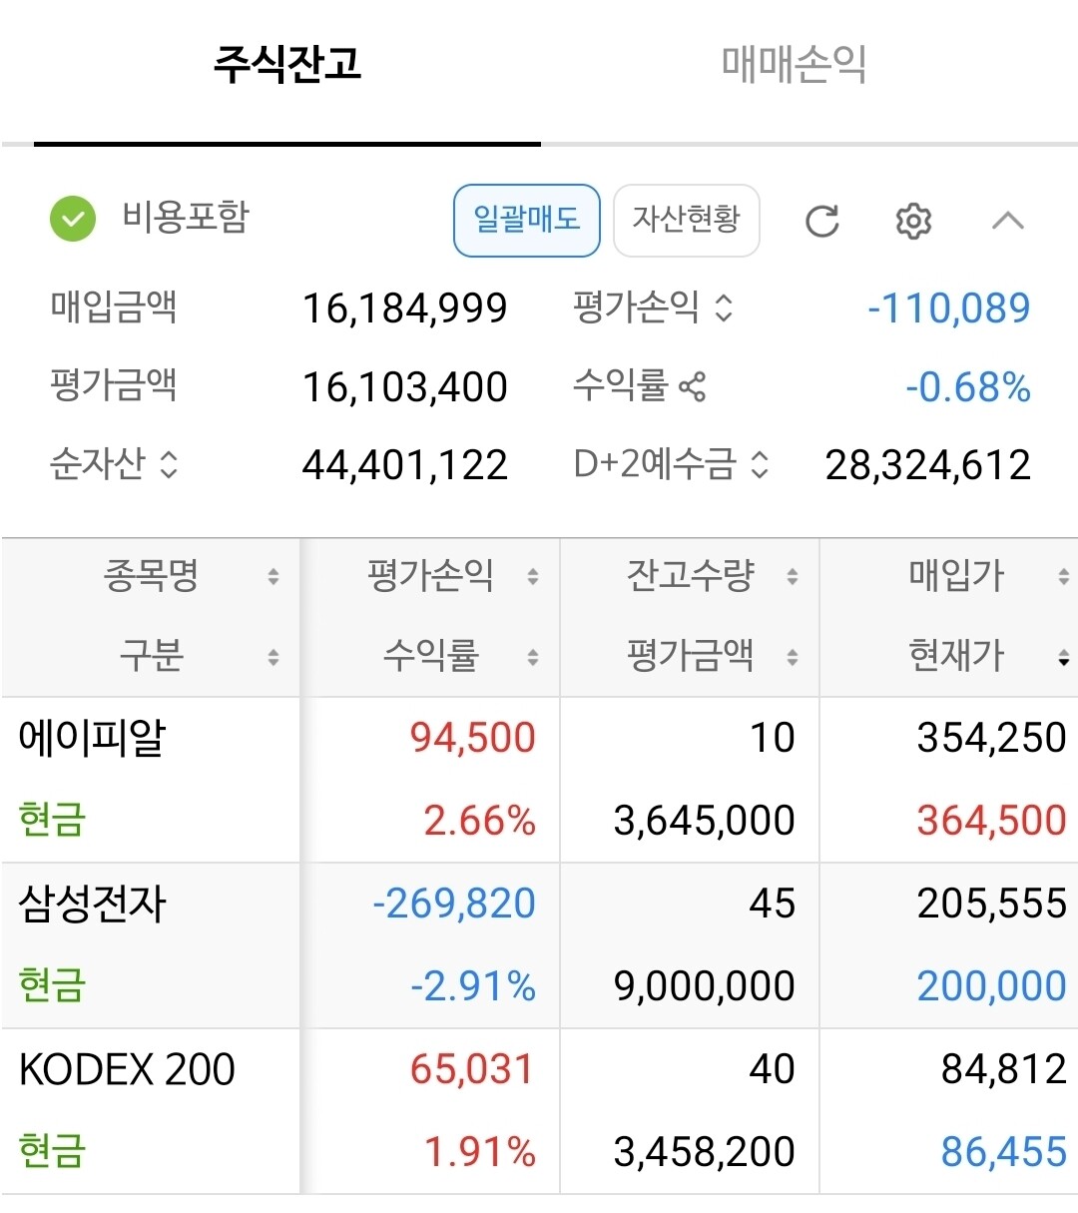Image resolution: width=1078 pixels, height=1213 pixels.
Task: Select the 삼성전자 stock row
Action: [x=539, y=945]
